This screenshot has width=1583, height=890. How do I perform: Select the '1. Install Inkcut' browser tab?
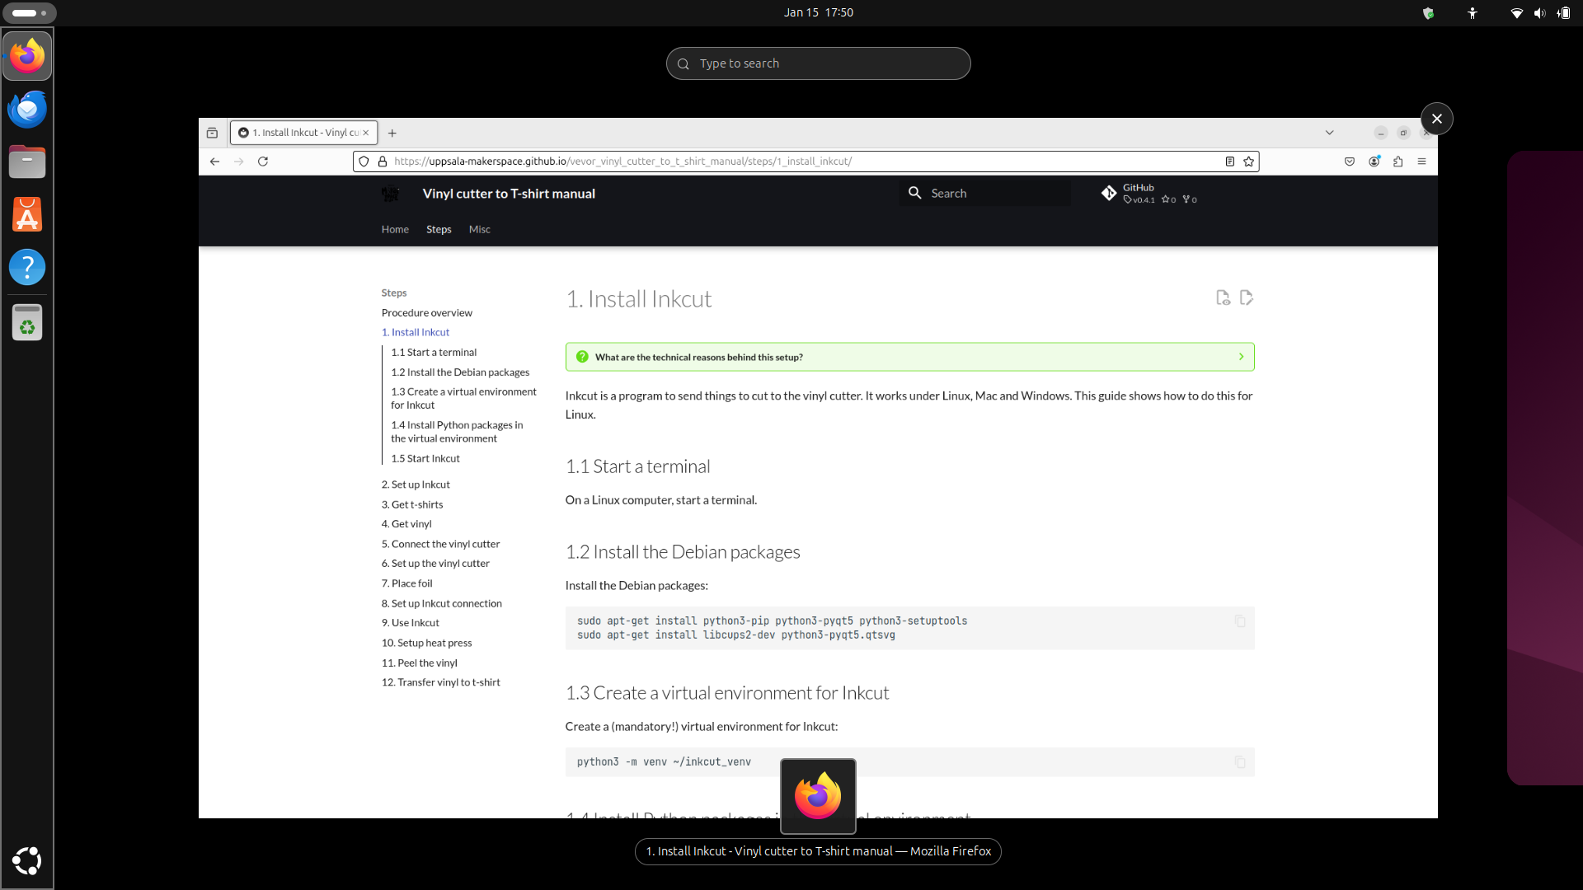(x=303, y=133)
